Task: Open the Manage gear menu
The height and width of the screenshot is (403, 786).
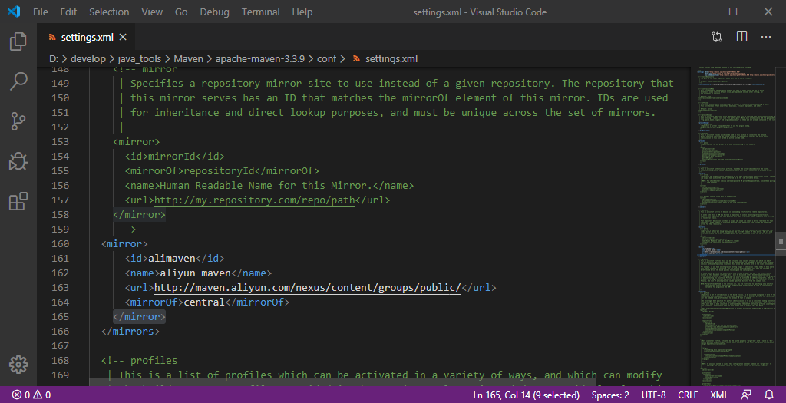Action: click(18, 365)
